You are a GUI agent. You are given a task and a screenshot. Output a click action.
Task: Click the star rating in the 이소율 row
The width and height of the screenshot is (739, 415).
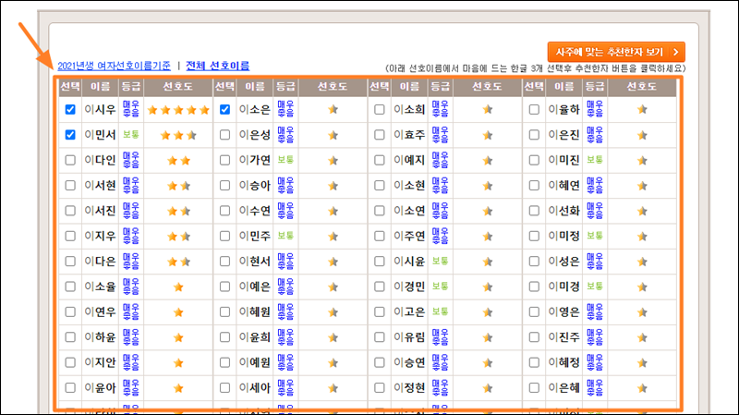(178, 287)
